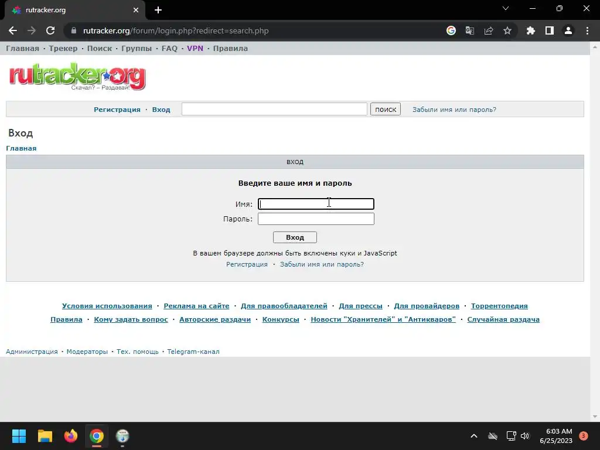Open Конкурсы footer link

coord(281,319)
